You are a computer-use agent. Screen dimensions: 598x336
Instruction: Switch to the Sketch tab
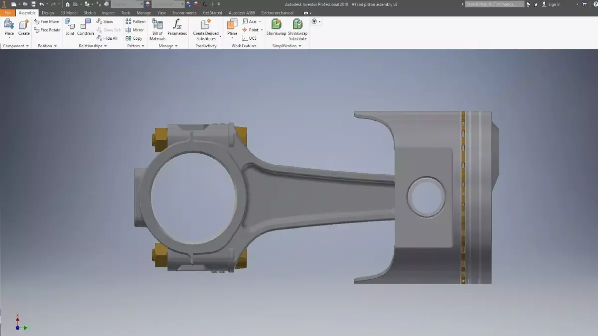click(x=90, y=12)
